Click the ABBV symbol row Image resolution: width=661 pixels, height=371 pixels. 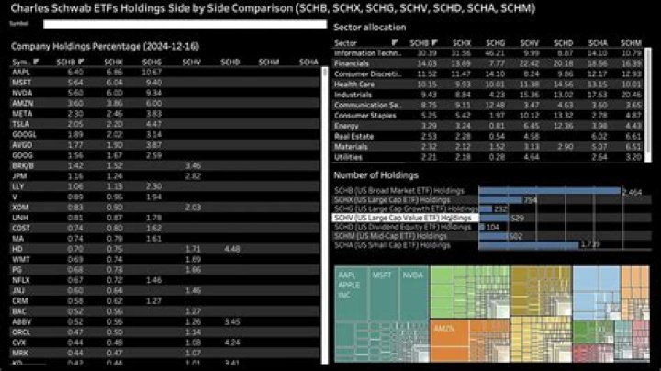tap(164, 321)
